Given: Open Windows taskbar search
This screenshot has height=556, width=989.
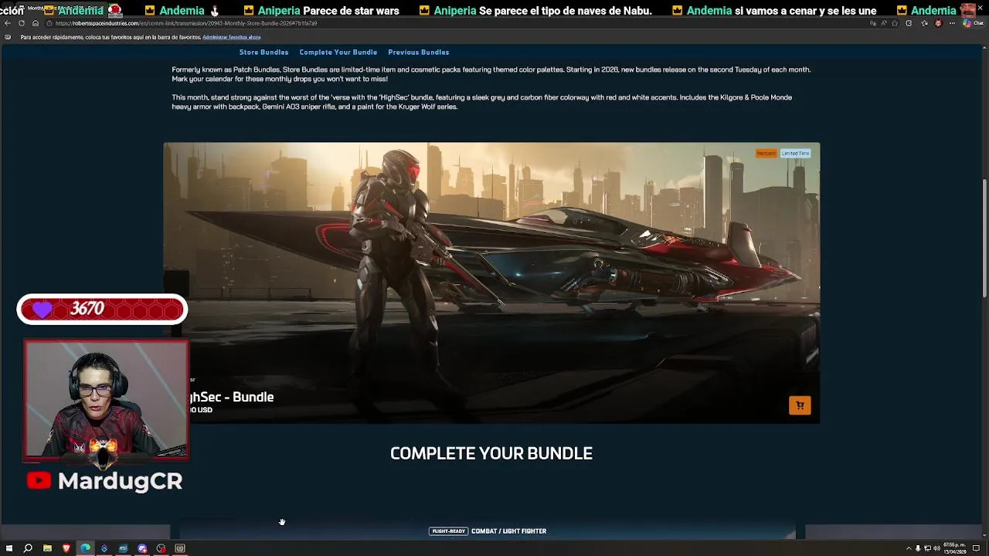Looking at the screenshot, I should point(28,548).
